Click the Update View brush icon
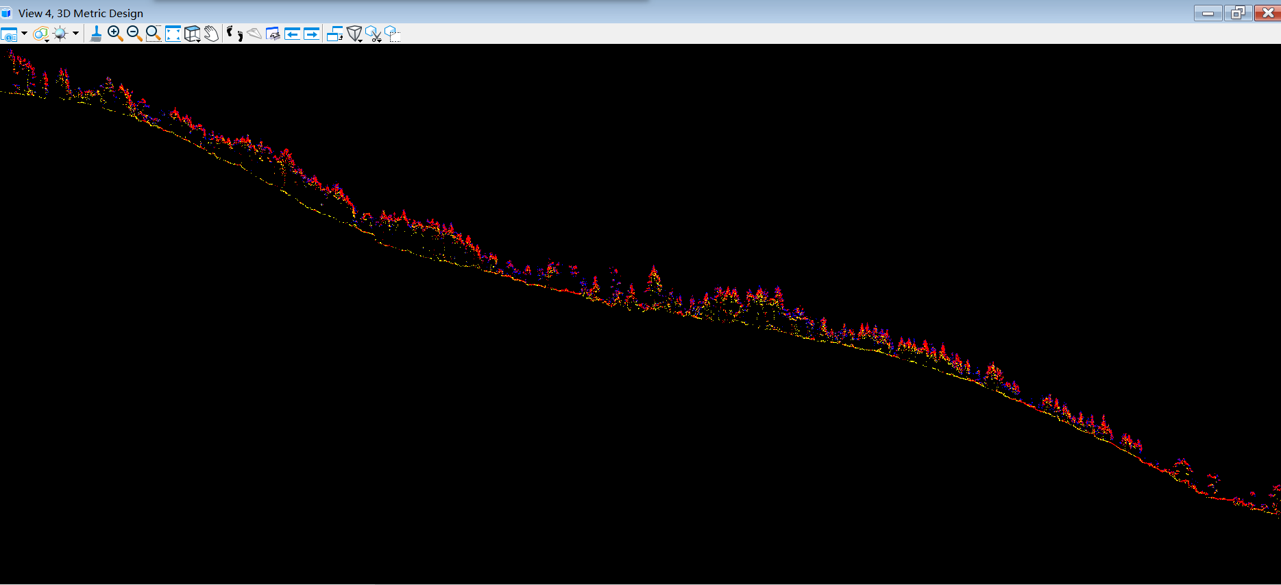1281x585 pixels. pos(96,34)
